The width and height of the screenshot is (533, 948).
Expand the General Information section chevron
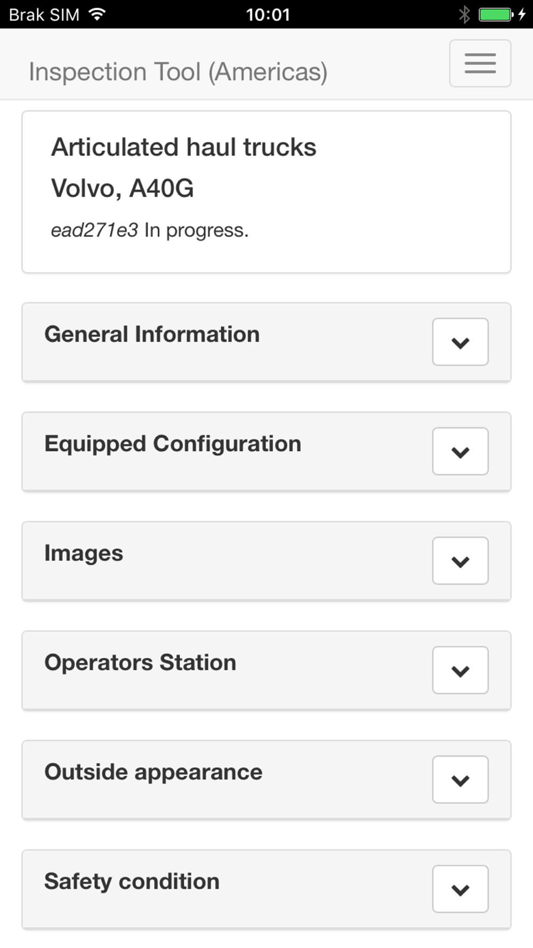point(460,342)
